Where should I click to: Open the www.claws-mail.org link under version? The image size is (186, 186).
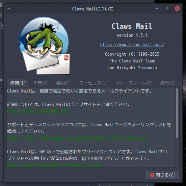coord(132,45)
